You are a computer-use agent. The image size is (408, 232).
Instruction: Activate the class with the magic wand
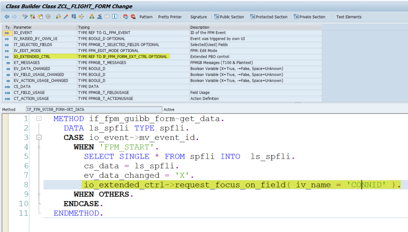66,16
